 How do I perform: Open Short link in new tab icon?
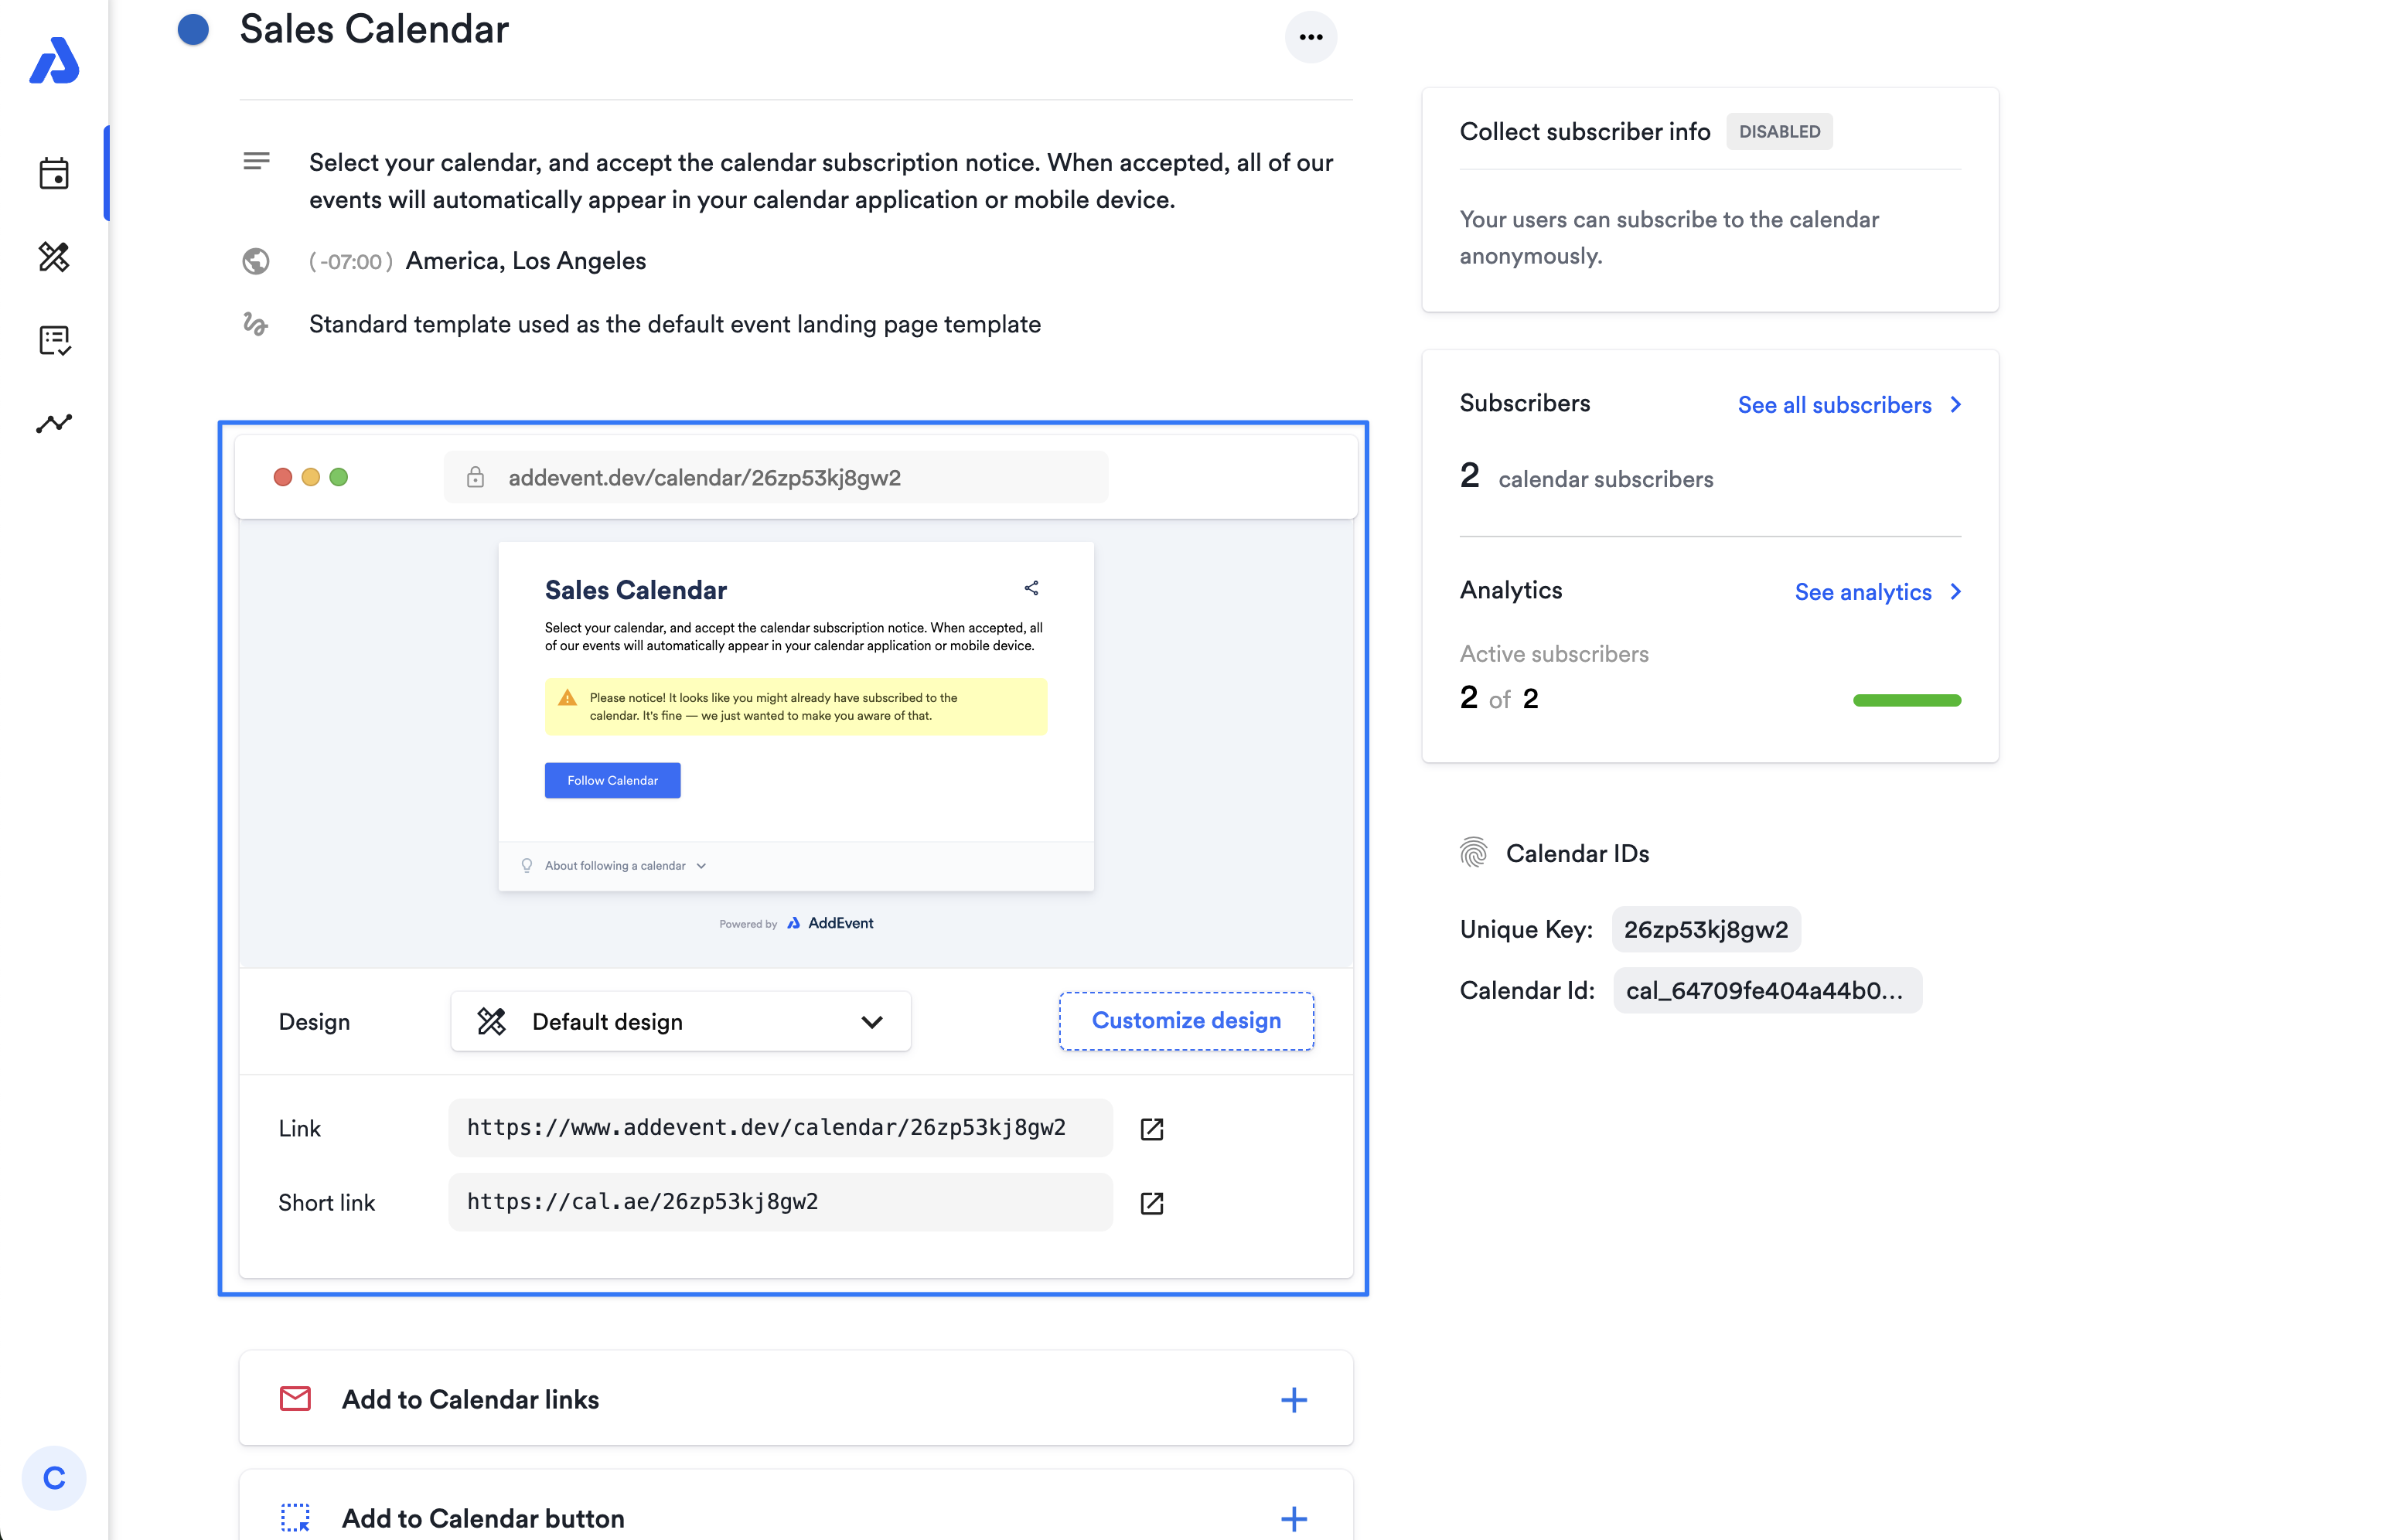click(x=1151, y=1203)
